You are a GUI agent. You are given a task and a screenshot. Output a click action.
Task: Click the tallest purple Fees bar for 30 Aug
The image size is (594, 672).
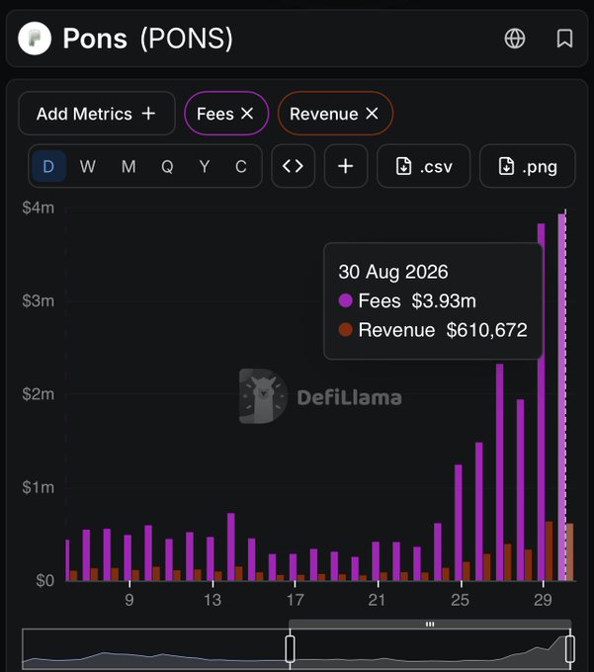coord(561,397)
